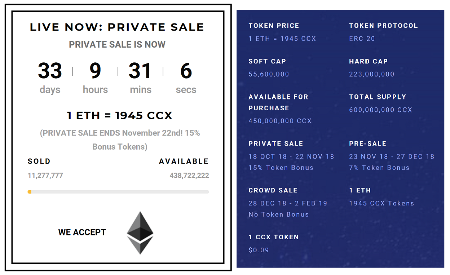This screenshot has width=450, height=275.
Task: Click the ERC 20 token protocol value
Action: coord(362,39)
